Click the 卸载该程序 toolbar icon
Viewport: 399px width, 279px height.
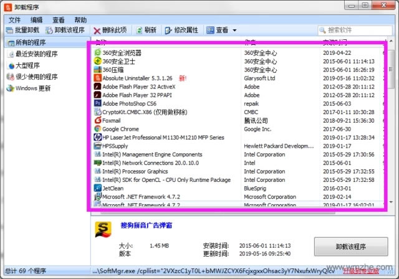point(49,31)
